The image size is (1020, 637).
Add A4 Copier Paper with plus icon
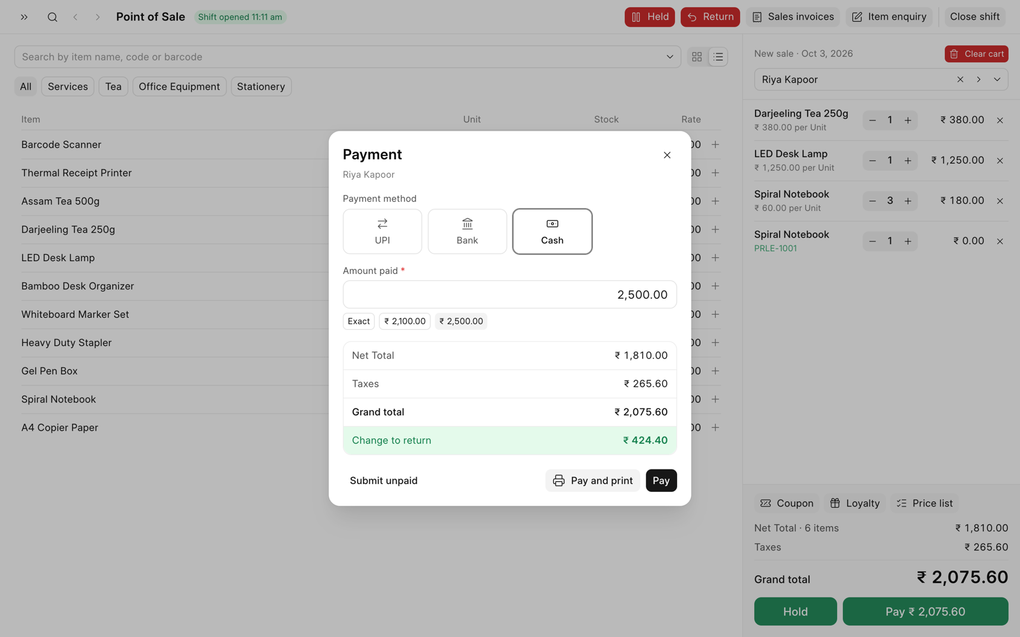point(715,427)
